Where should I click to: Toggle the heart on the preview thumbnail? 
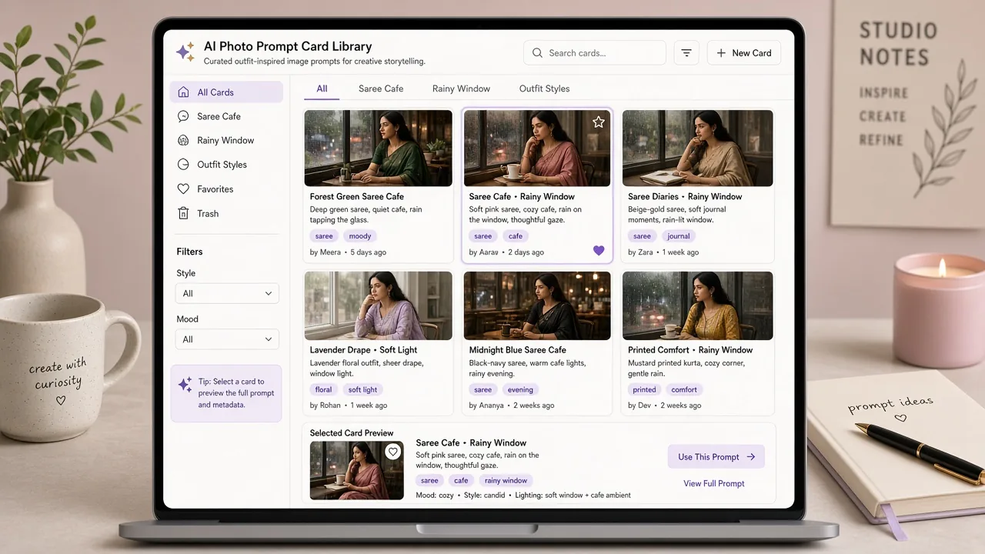[x=393, y=452]
